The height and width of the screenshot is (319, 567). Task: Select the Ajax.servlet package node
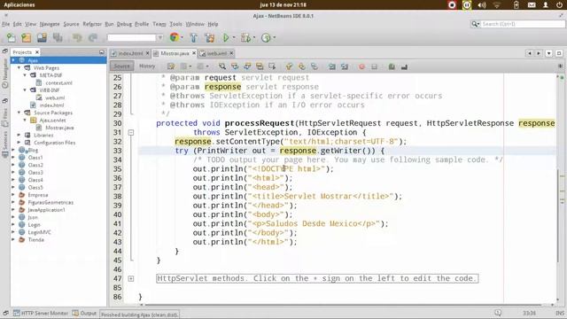pos(52,121)
